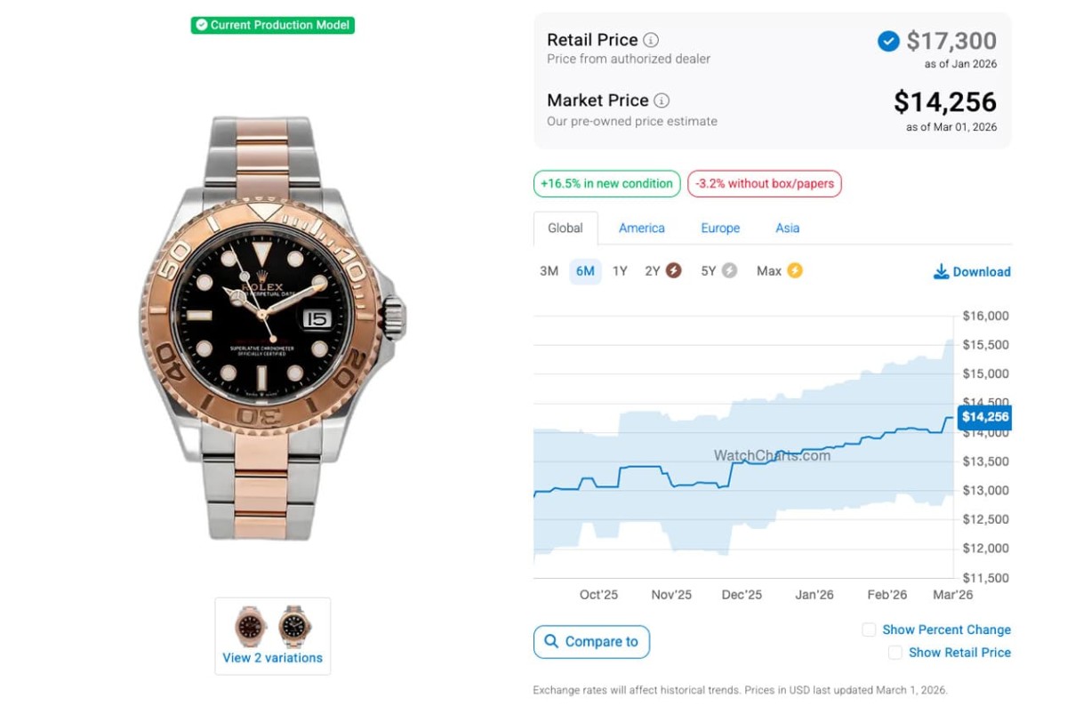Click the 5Y gray lightning icon
Viewport: 1067px width, 706px height.
729,270
